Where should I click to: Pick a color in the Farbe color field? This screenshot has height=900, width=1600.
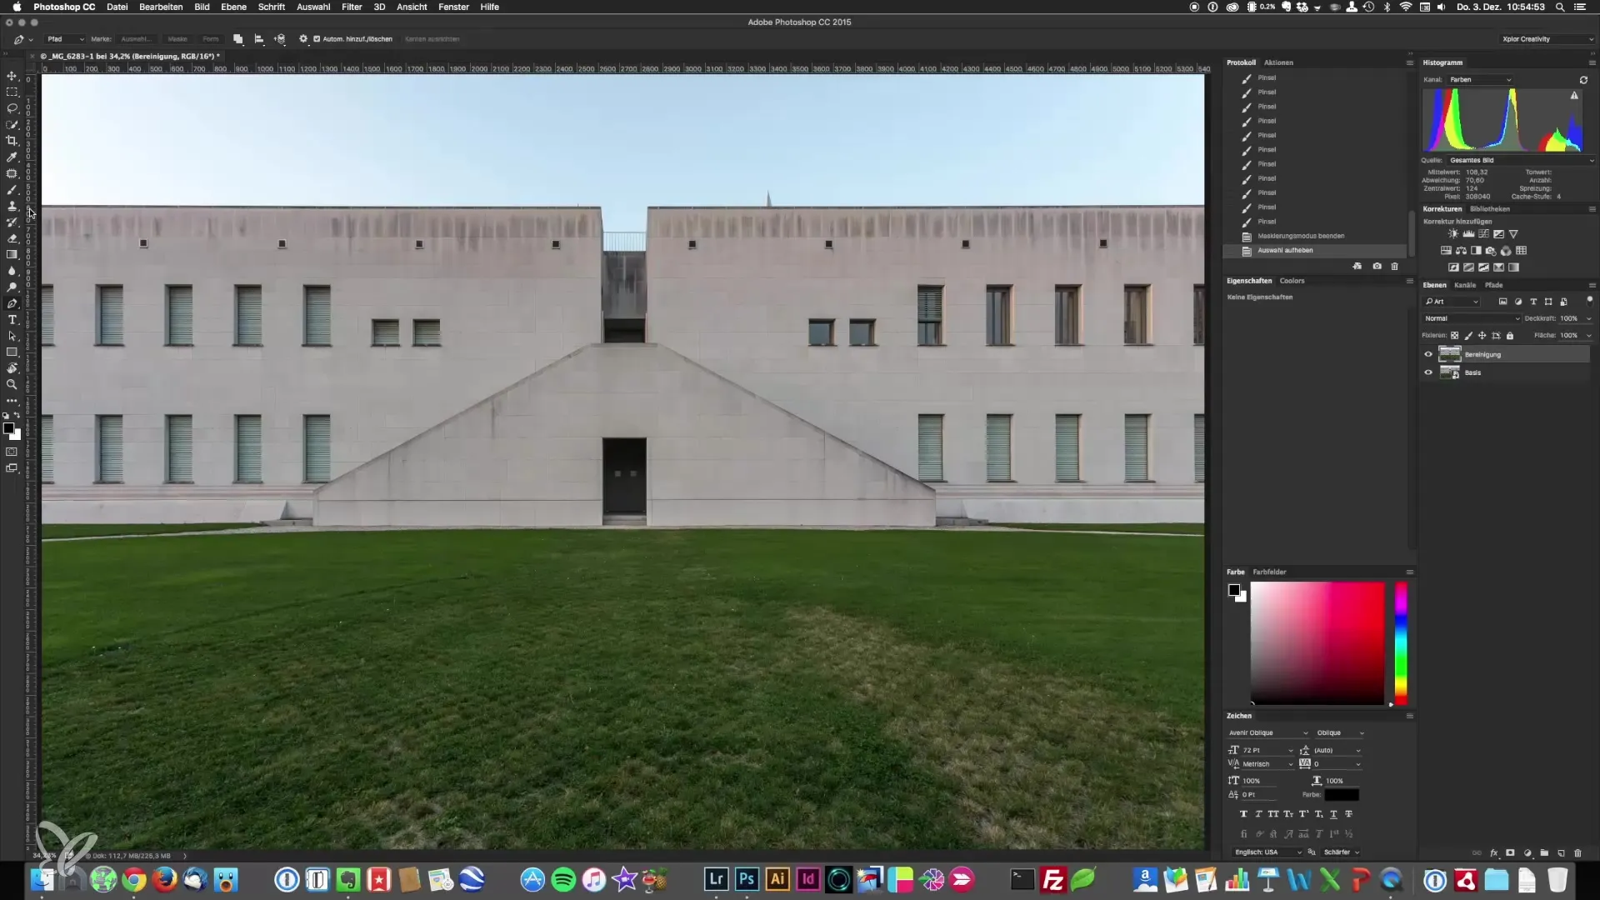click(x=1317, y=643)
